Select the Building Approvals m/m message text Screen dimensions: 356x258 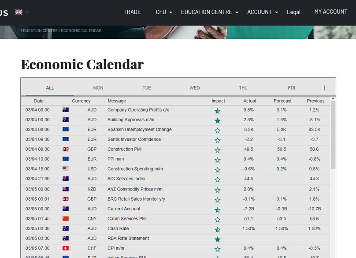[131, 120]
